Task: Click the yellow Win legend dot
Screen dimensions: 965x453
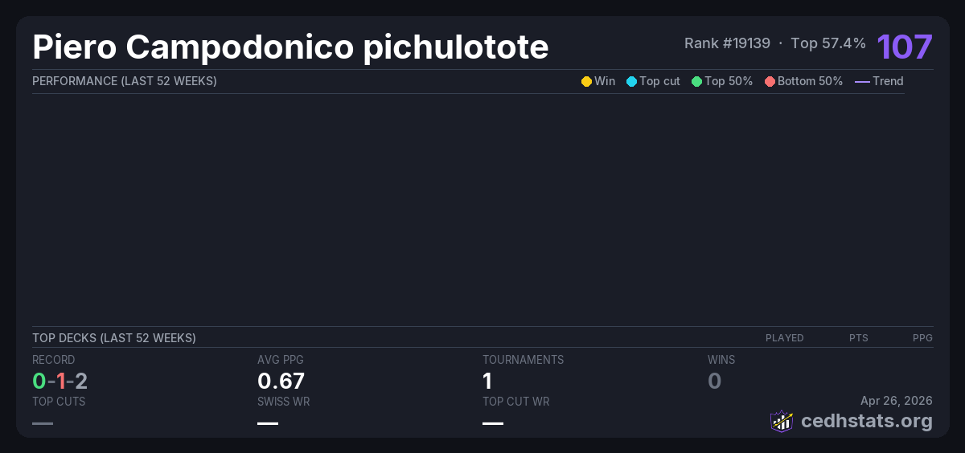Action: pos(586,81)
